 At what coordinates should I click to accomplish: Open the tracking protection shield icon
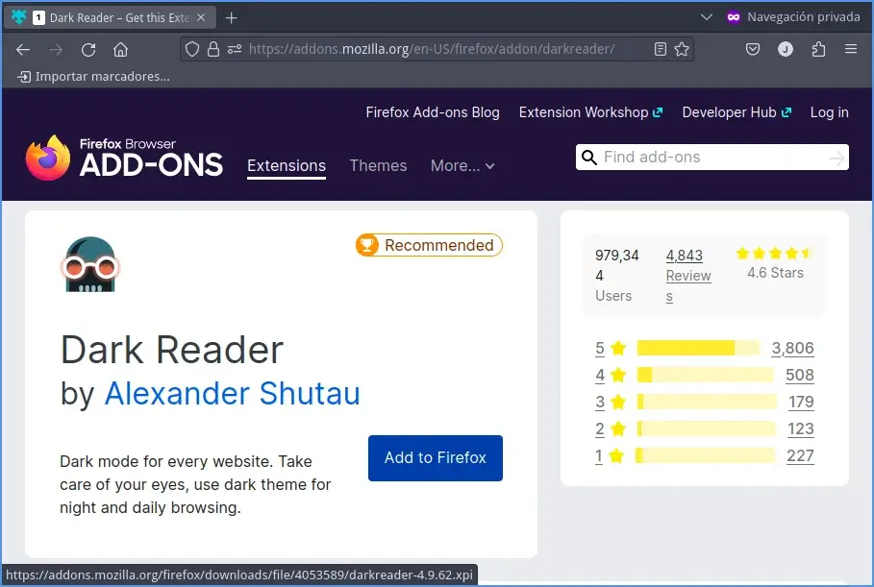coord(191,50)
